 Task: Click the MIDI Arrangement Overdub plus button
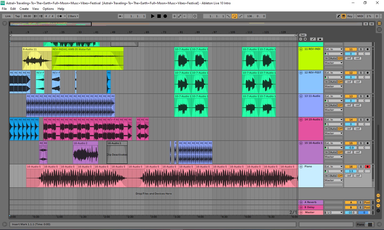coord(174,16)
